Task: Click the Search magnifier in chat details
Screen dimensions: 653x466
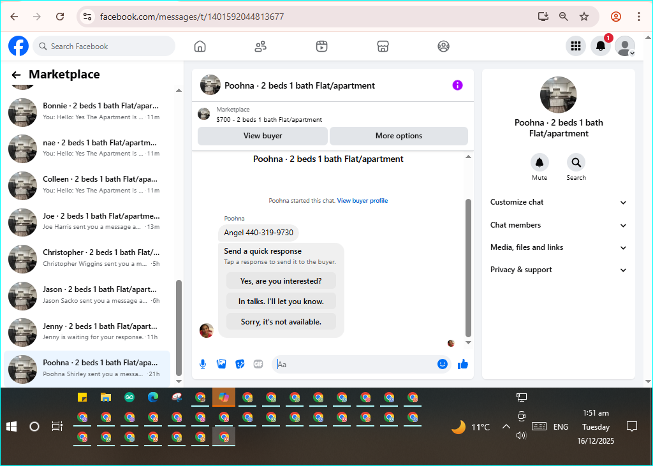Action: tap(576, 163)
